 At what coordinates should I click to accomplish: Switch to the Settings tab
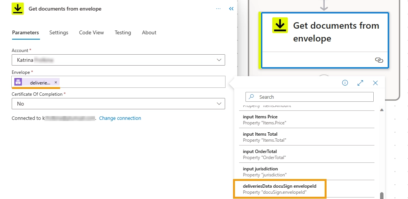[59, 32]
